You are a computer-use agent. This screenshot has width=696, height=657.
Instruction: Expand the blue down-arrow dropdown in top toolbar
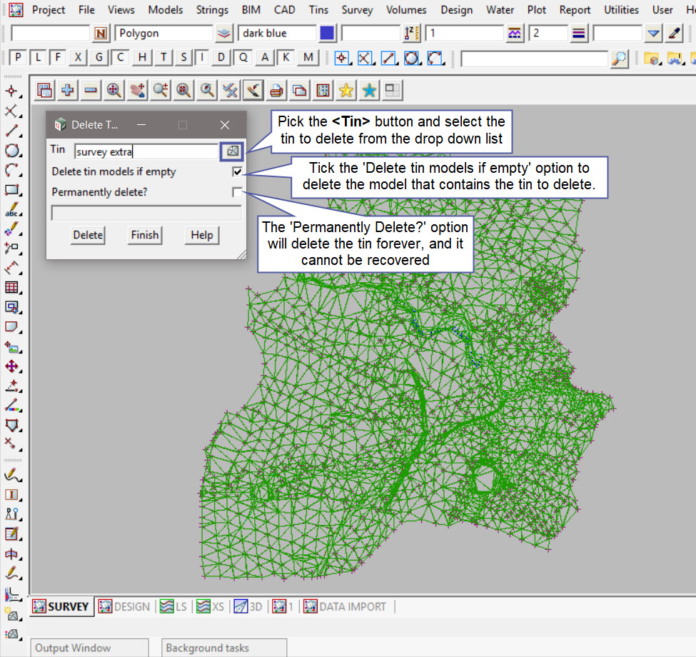click(653, 34)
